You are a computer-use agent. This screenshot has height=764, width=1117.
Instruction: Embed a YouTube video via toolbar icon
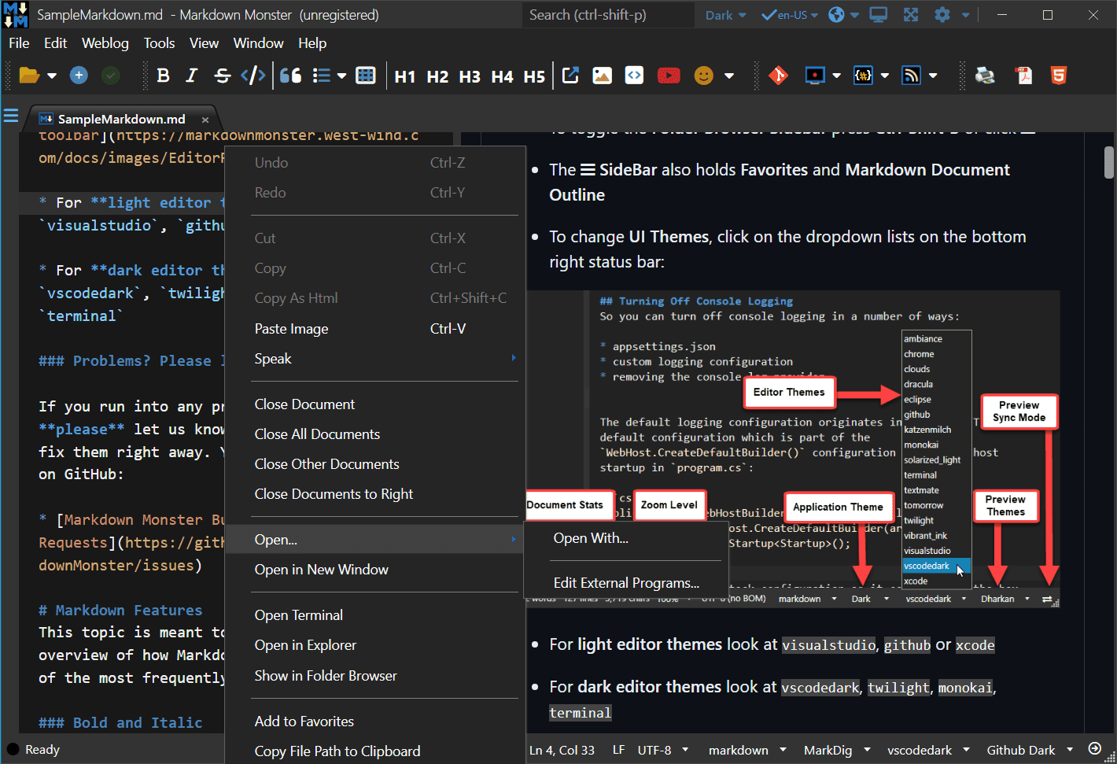point(669,76)
